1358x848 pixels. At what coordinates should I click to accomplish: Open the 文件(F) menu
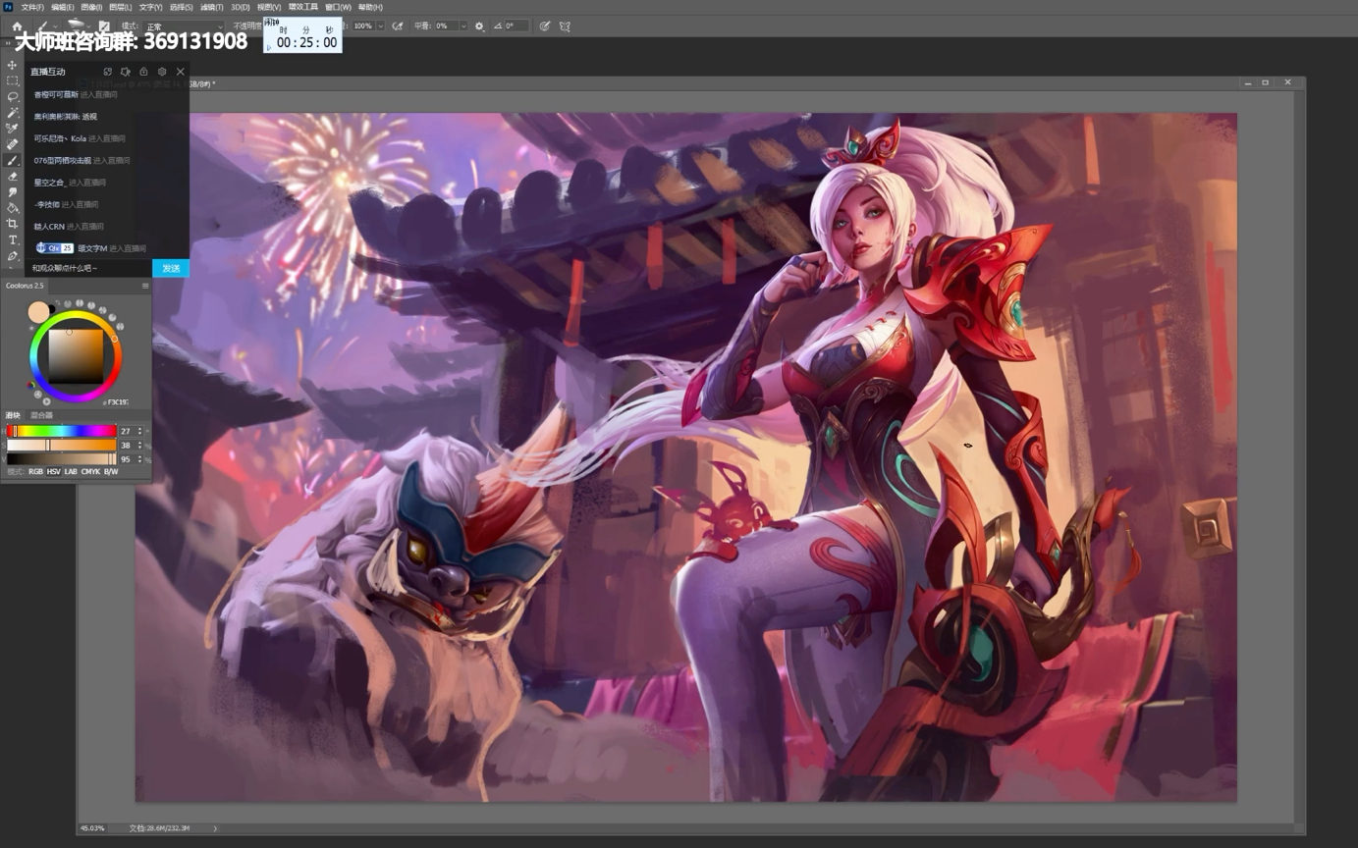point(32,7)
